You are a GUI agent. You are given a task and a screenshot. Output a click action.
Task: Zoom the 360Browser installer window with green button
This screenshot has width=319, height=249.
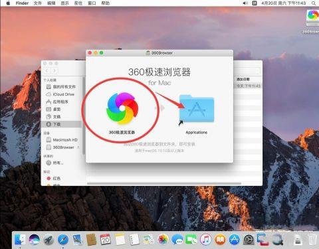point(102,52)
